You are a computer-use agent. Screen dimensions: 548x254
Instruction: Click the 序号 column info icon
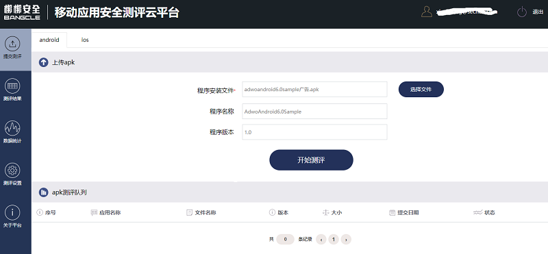pyautogui.click(x=40, y=212)
